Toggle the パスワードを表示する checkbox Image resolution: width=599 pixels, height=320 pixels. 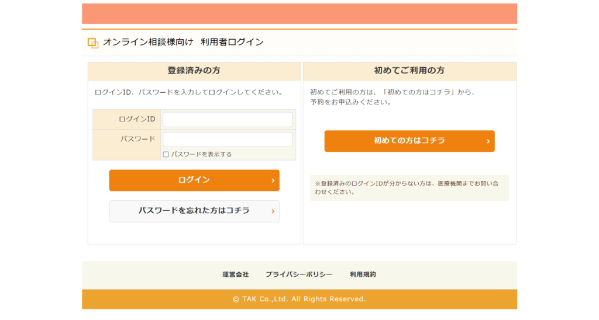[166, 155]
